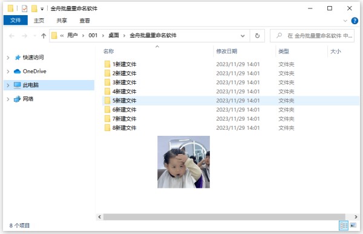The width and height of the screenshot is (363, 234).
Task: Go forward with the right arrow button
Action: tap(24, 36)
